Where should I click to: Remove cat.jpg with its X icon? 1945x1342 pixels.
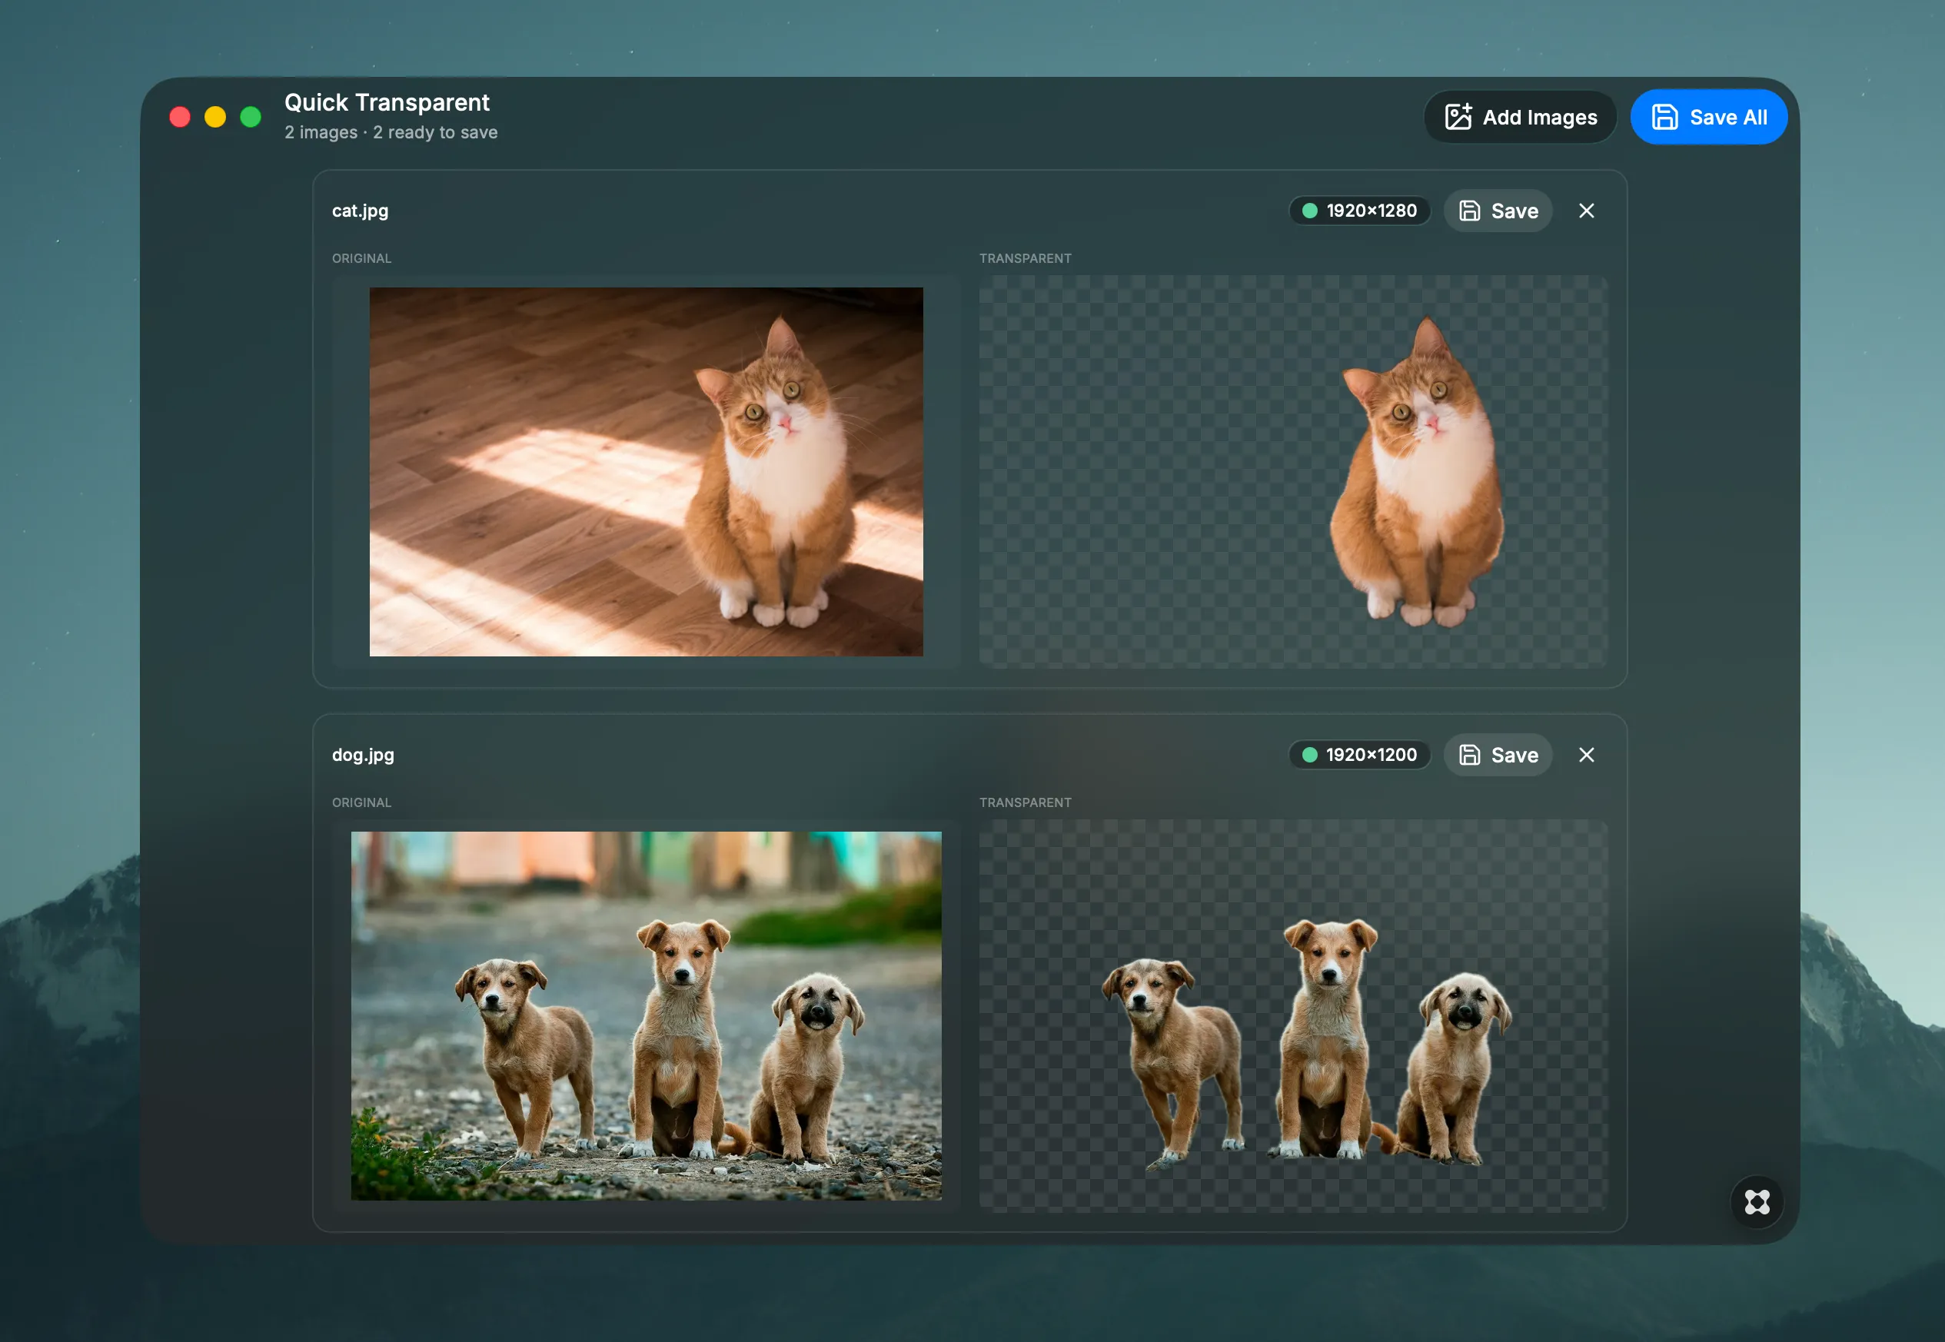coord(1586,211)
